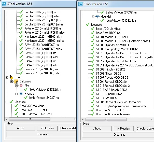Select ST012 Fujitsu Spansion via Denso adapter
This screenshot has width=154, height=142.
(122, 106)
